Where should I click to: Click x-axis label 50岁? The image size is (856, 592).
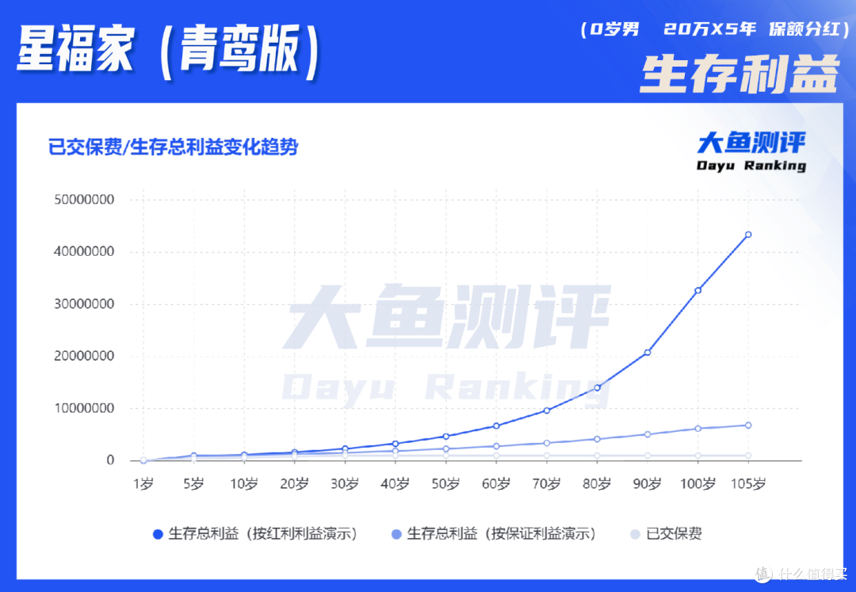click(x=446, y=483)
